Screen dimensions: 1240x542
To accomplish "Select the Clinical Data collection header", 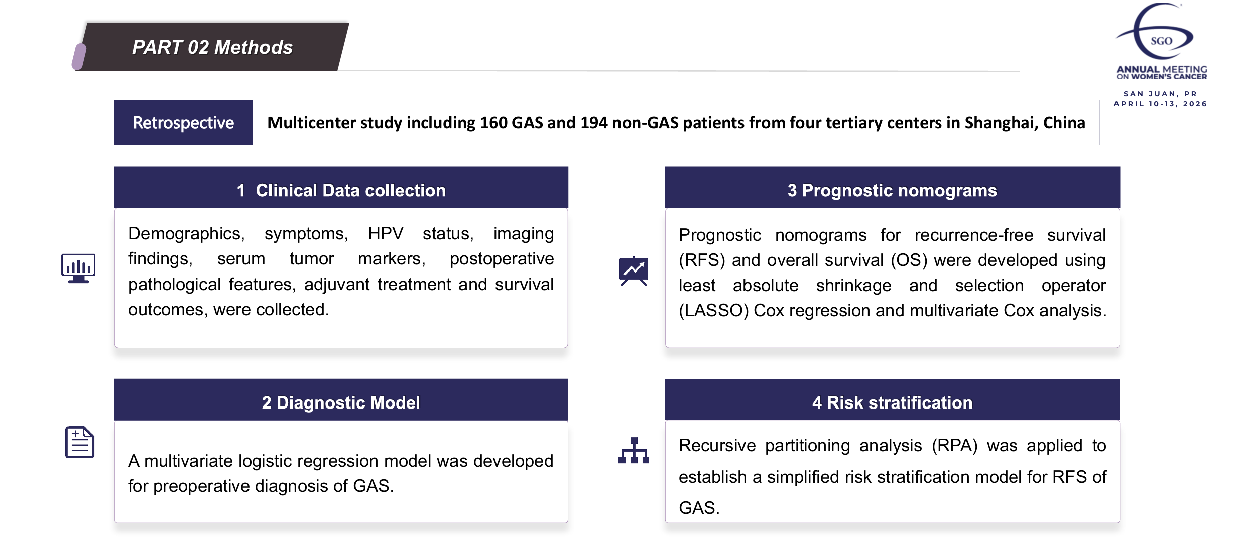I will point(341,190).
